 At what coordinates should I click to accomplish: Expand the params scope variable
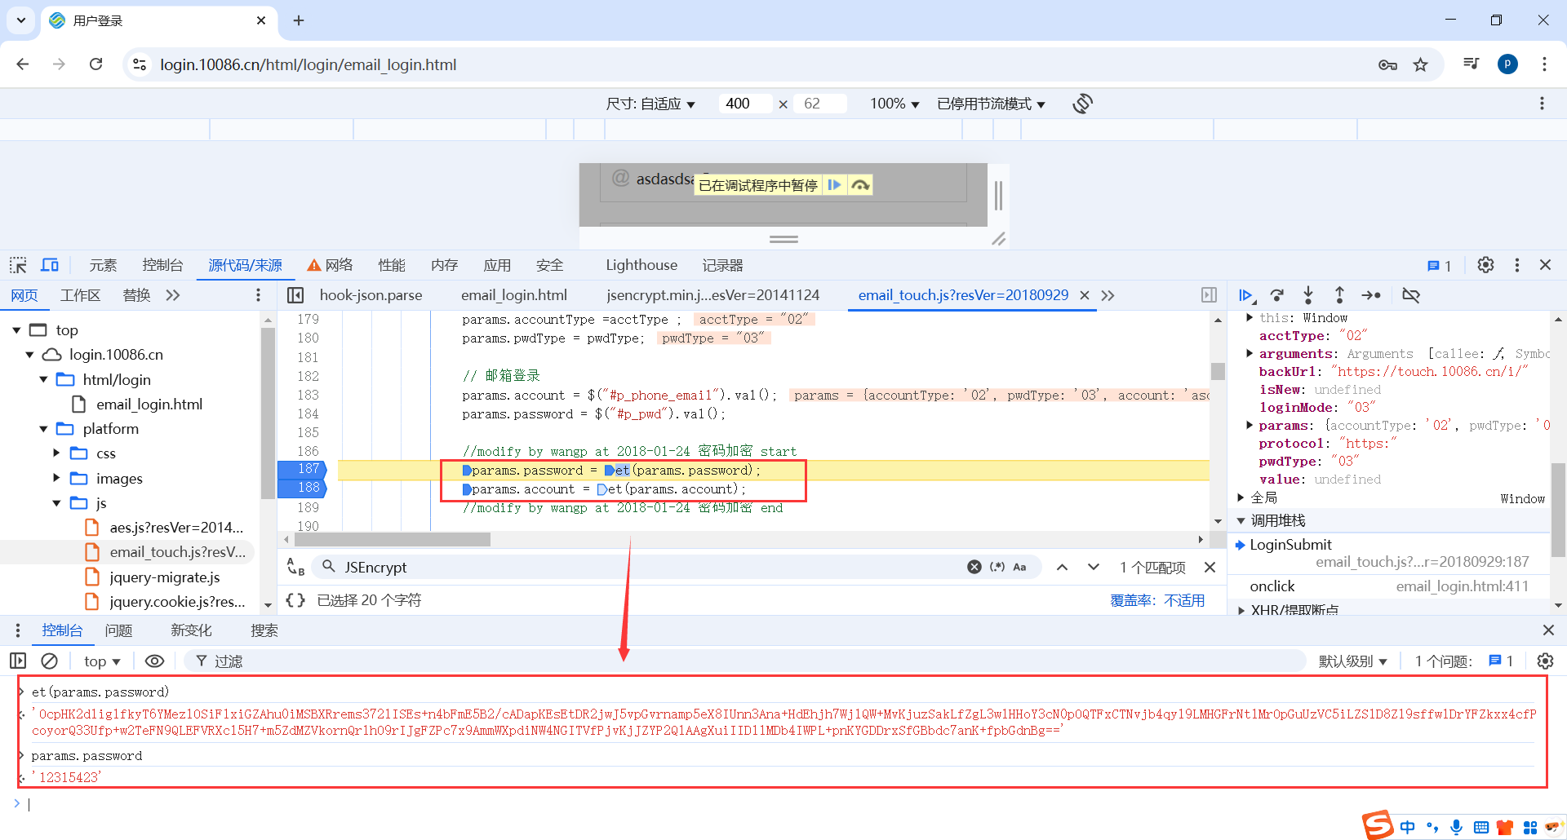coord(1250,425)
